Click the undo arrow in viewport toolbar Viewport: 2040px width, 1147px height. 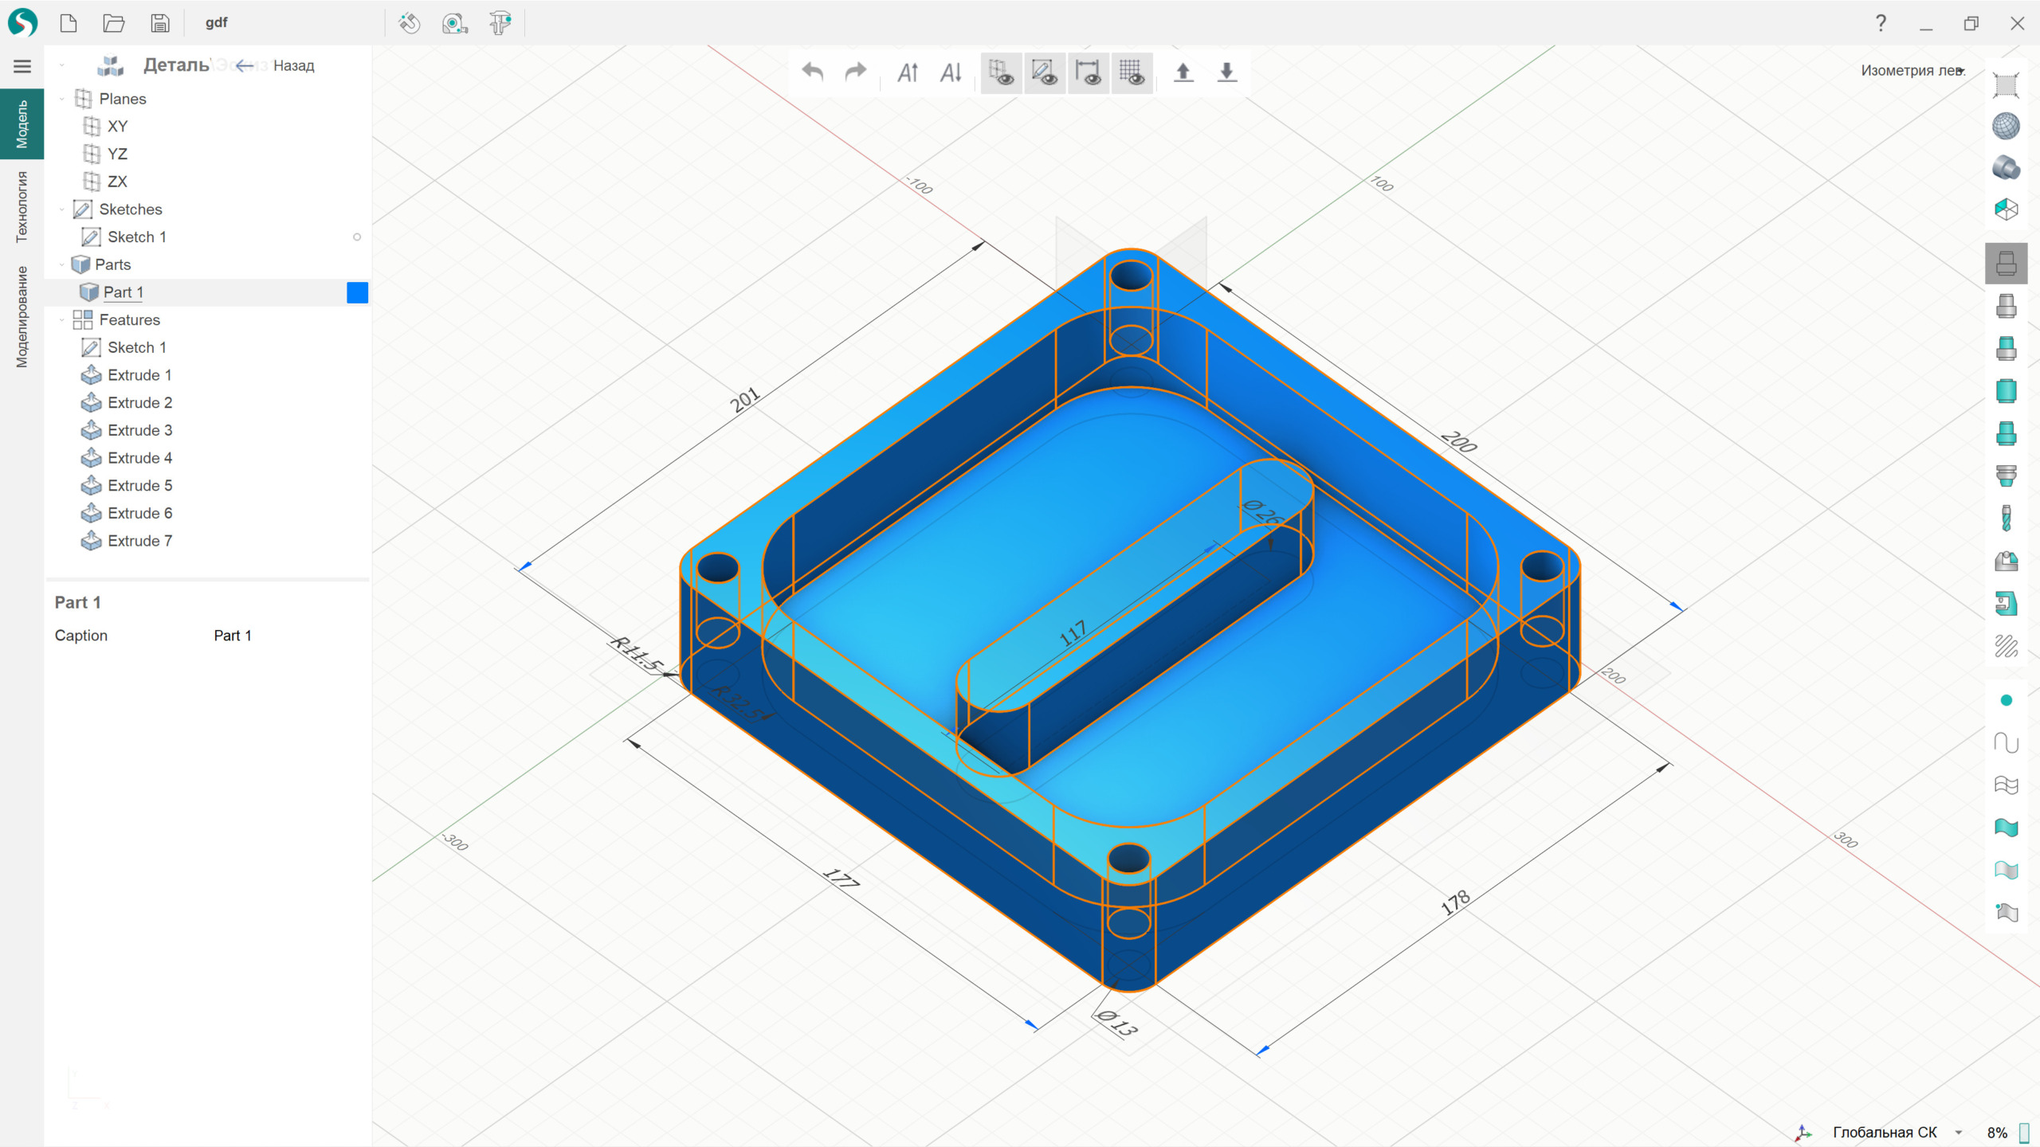pos(812,72)
